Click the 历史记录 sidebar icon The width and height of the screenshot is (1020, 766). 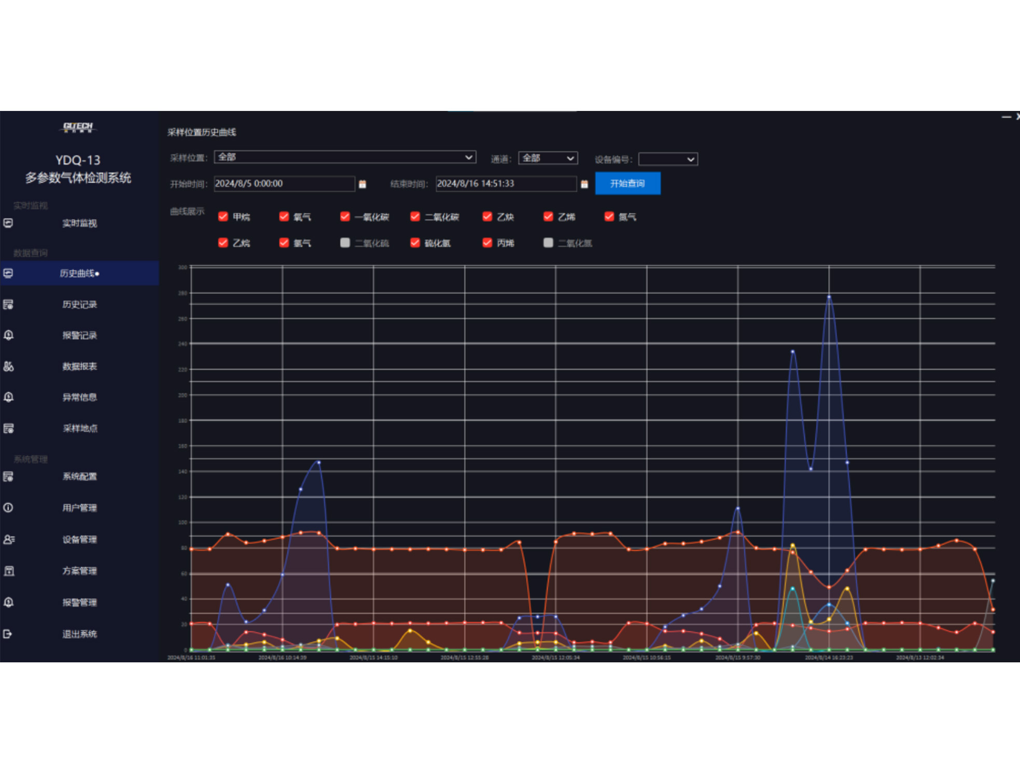(8, 304)
